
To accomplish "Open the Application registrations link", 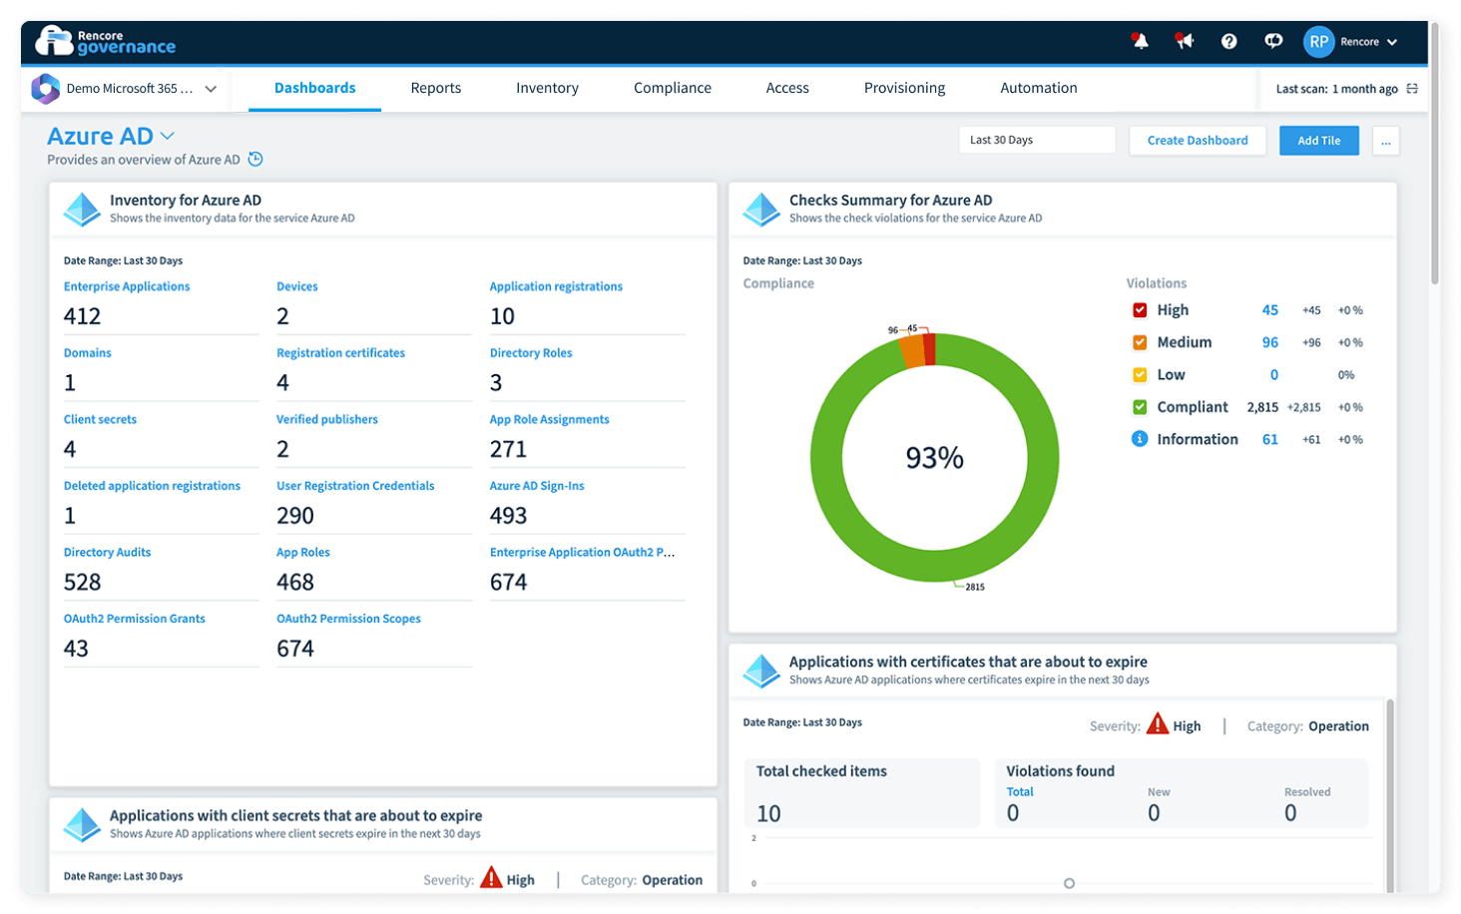I will coord(556,286).
